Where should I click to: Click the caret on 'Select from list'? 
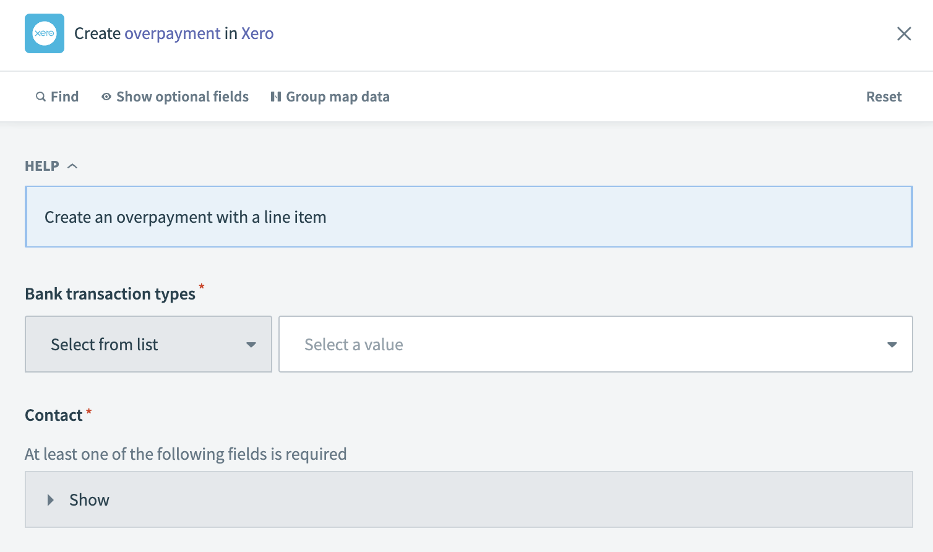tap(251, 345)
